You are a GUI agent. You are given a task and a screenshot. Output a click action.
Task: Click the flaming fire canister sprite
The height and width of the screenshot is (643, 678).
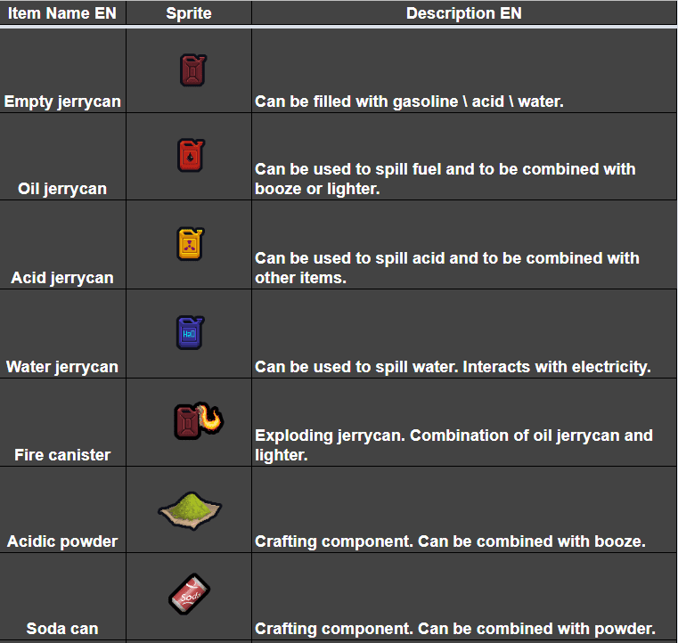(x=197, y=420)
